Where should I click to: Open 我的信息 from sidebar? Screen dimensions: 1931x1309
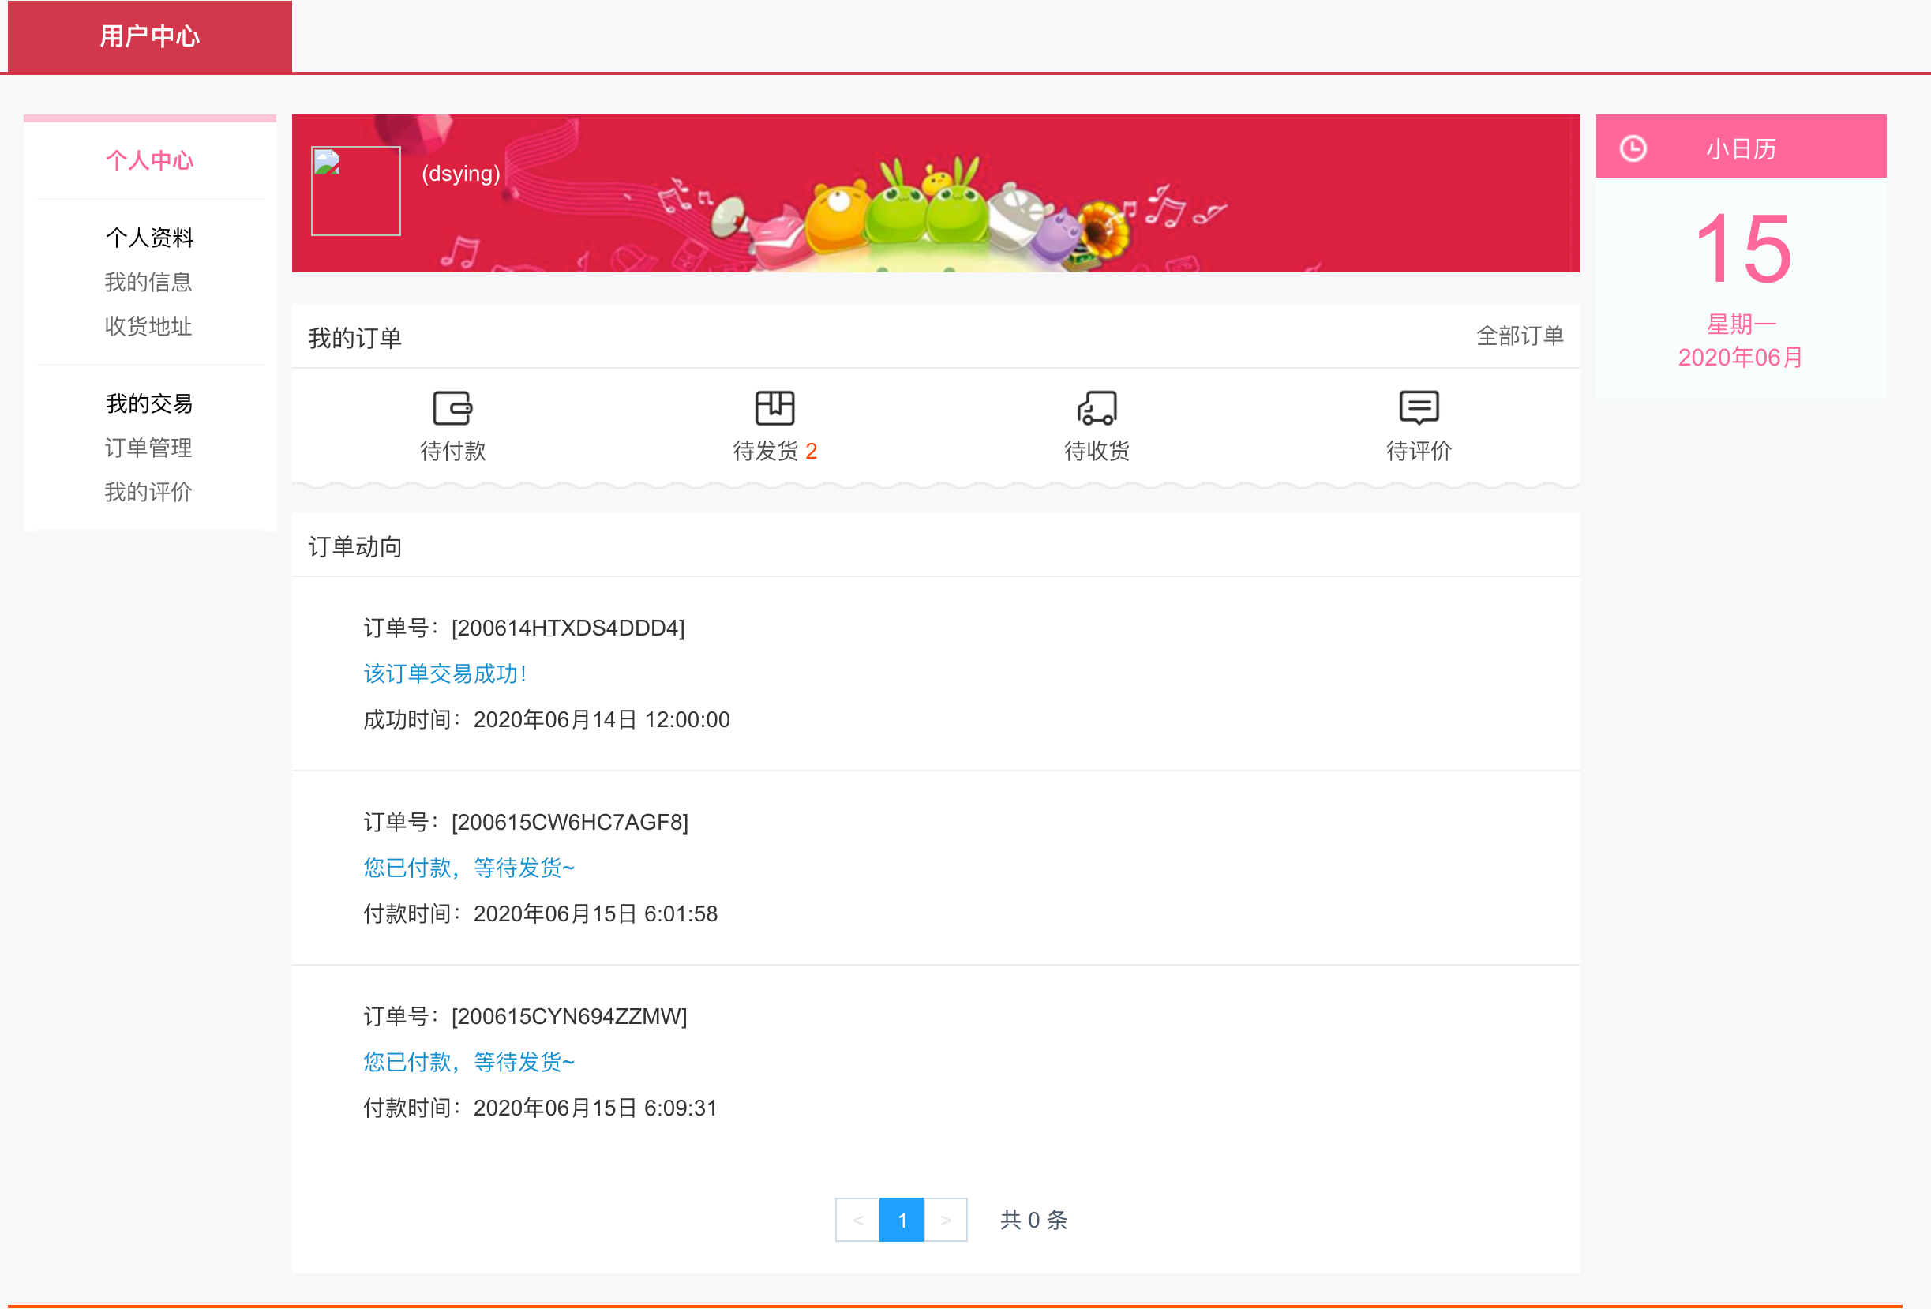coord(148,283)
